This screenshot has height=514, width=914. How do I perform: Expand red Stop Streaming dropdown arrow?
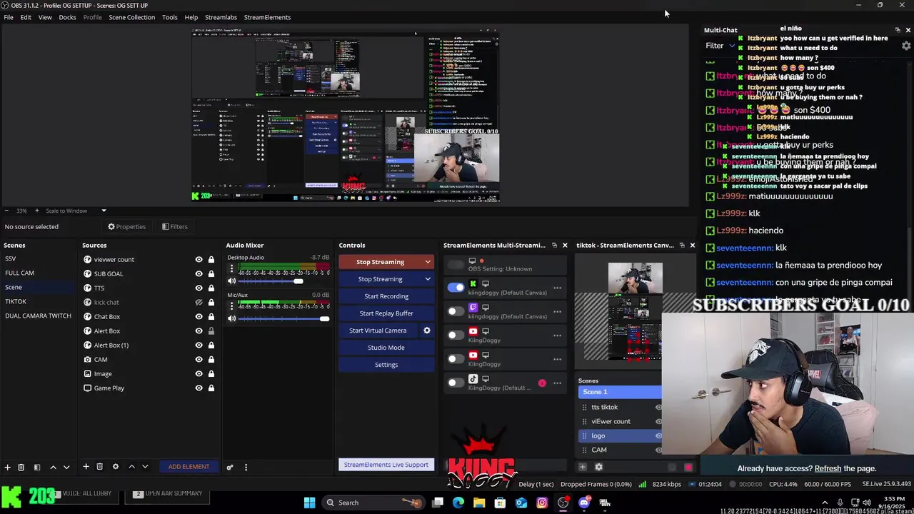pos(428,262)
